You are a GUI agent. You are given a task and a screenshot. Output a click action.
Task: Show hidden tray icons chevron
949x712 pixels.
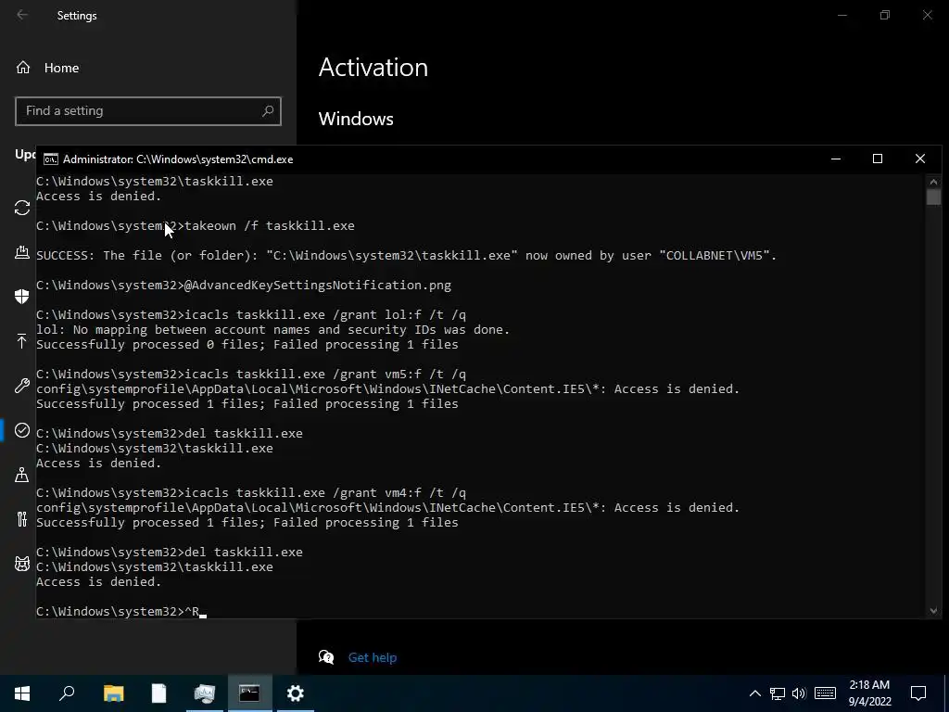(x=754, y=693)
